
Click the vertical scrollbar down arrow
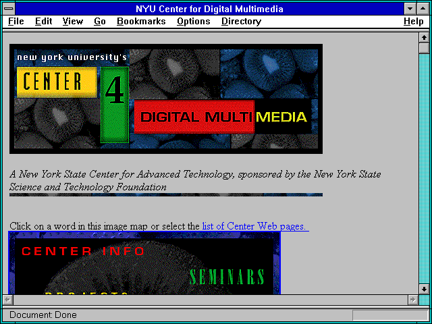pos(424,289)
